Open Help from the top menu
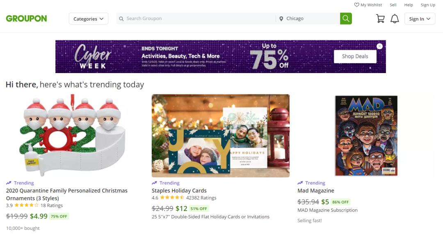 [x=409, y=5]
